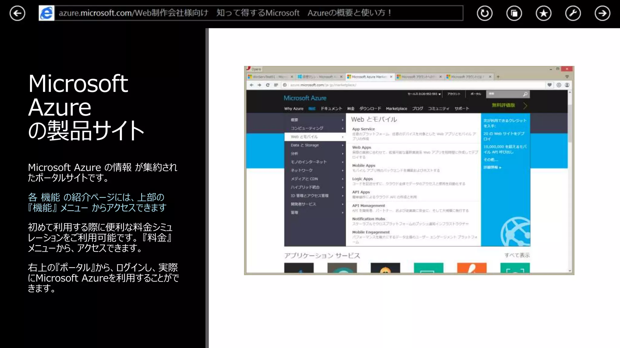Open Opera's Speed Dial grid icon
The height and width of the screenshot is (348, 620).
[x=276, y=85]
